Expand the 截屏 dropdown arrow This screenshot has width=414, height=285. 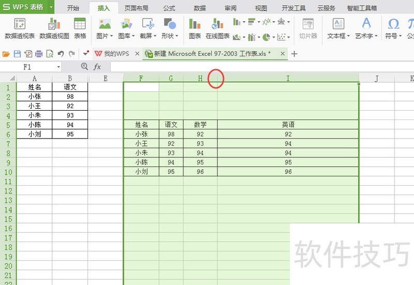[155, 36]
